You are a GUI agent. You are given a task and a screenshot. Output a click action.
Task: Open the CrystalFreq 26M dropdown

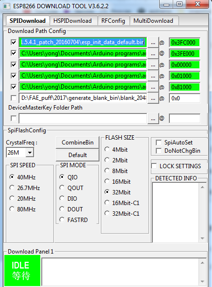(x=30, y=152)
